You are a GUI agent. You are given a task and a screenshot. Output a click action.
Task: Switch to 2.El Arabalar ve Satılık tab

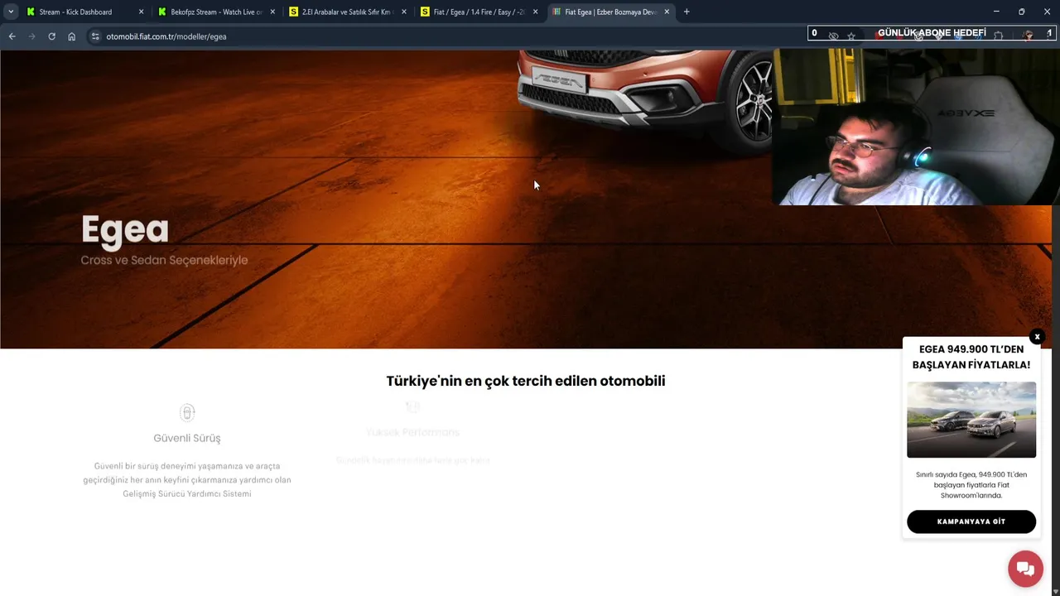[x=349, y=12]
